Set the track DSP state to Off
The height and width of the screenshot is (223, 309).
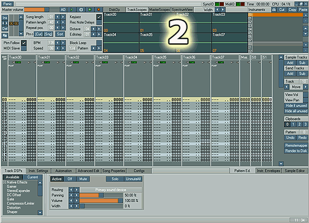pos(70,179)
